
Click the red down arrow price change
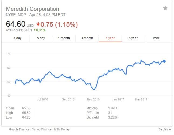coord(38,25)
